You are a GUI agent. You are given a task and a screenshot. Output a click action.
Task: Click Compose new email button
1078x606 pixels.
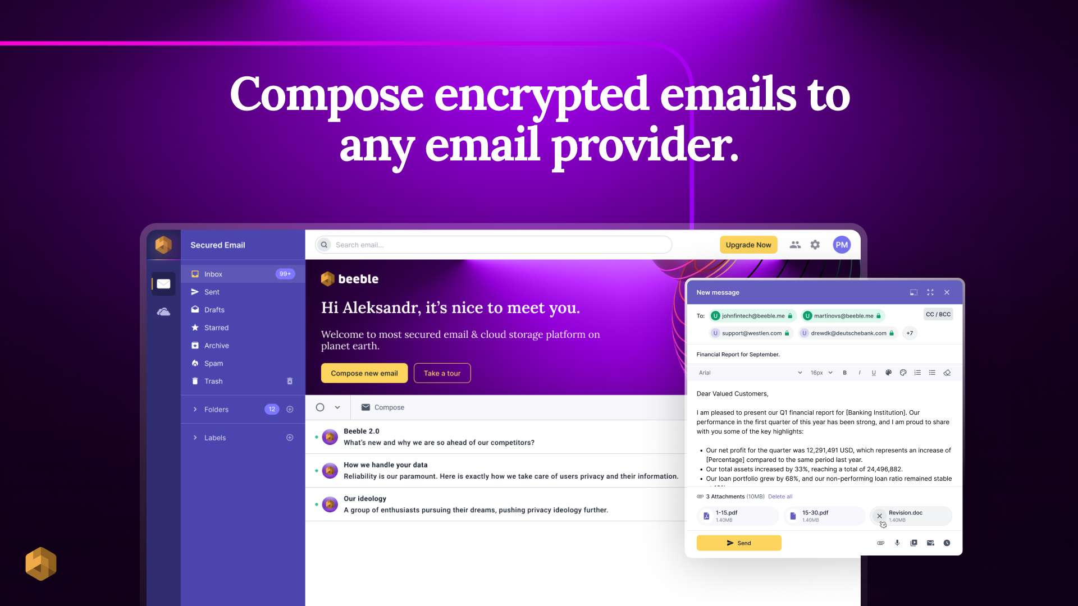[363, 373]
